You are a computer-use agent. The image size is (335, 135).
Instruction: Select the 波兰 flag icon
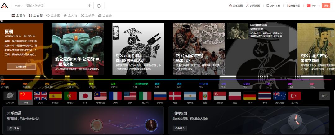pyautogui.click(x=235, y=96)
